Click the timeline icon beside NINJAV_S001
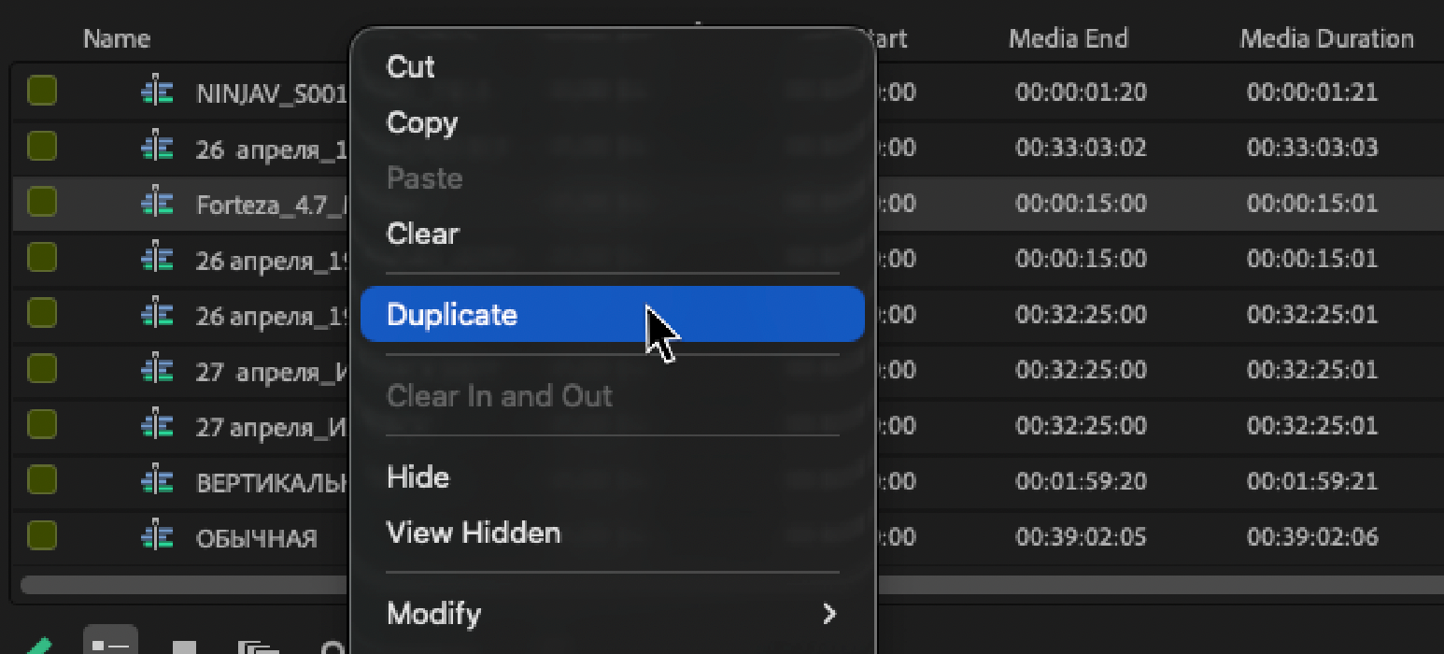This screenshot has width=1444, height=654. pos(158,91)
